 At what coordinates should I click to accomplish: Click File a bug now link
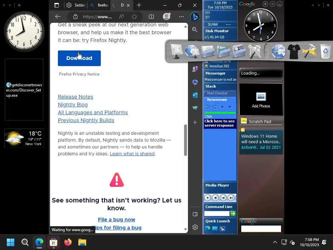pyautogui.click(x=117, y=220)
